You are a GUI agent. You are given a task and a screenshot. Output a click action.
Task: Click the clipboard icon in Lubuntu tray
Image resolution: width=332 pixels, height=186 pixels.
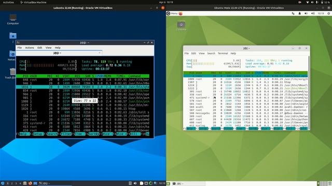tap(142, 183)
